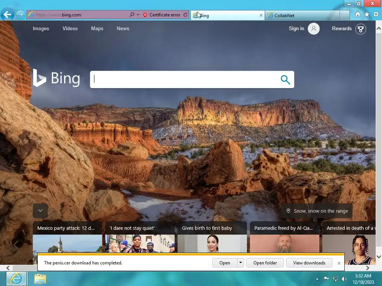Expand the Open button dropdown arrow
Viewport: 382px width, 286px height.
pos(241,263)
